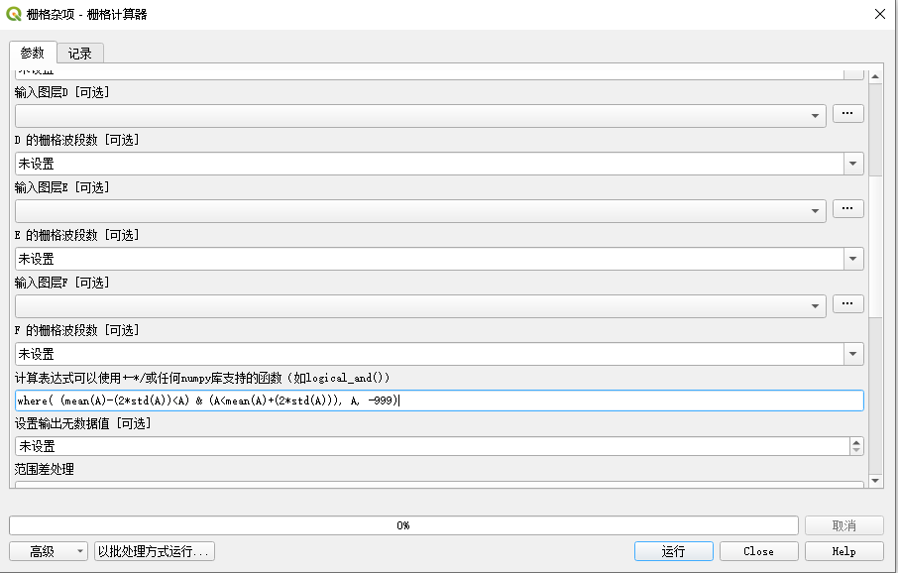Viewport: 898px width, 573px height.
Task: Switch to the 参数 tab
Action: pos(33,53)
